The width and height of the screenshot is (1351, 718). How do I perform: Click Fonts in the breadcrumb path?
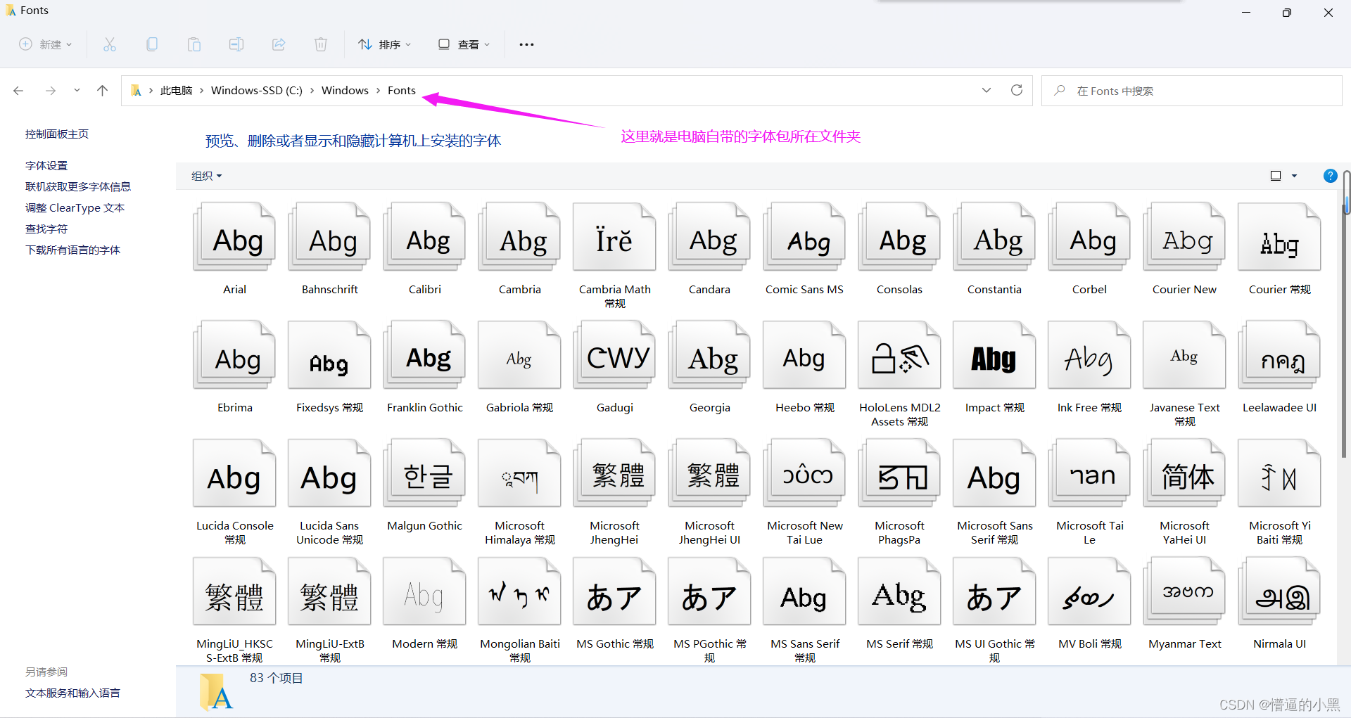402,91
